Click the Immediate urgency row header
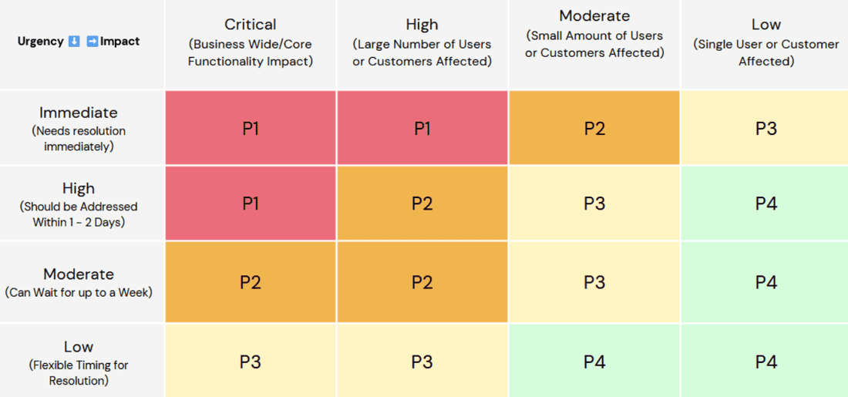The height and width of the screenshot is (397, 848). pos(79,129)
